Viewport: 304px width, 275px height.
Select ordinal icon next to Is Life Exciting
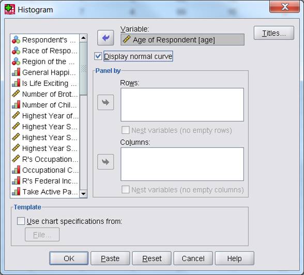pos(16,83)
